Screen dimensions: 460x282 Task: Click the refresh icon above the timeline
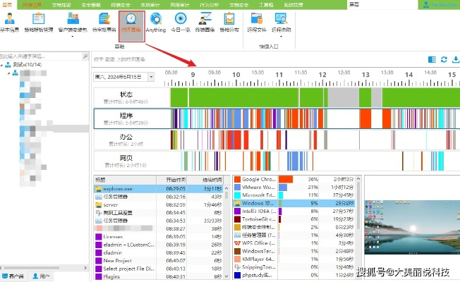tap(444, 59)
